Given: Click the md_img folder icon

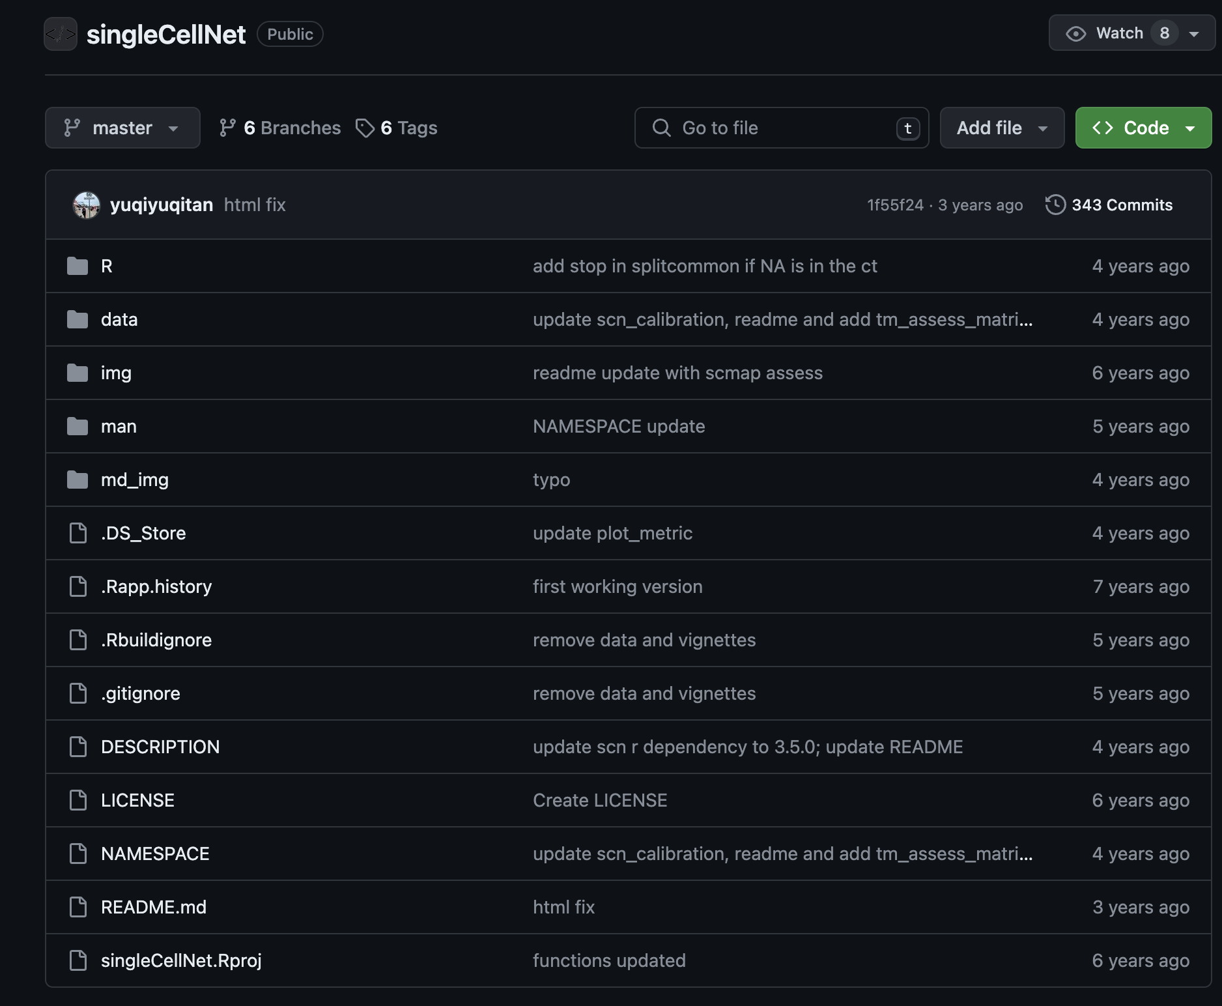Looking at the screenshot, I should (78, 480).
